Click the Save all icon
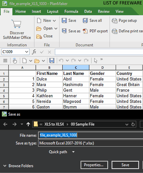This screenshot has width=143, height=173. [85, 21]
